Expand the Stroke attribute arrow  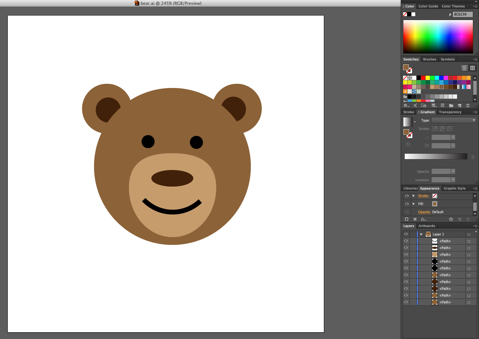(413, 196)
